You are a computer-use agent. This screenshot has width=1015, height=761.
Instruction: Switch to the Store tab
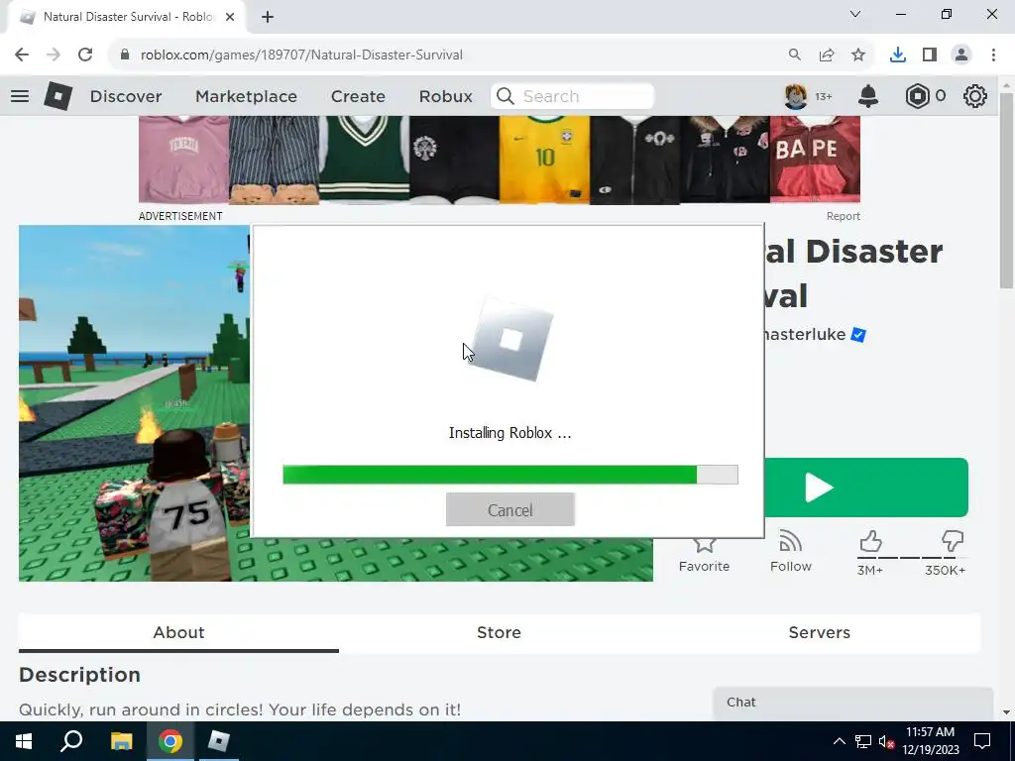pyautogui.click(x=500, y=633)
